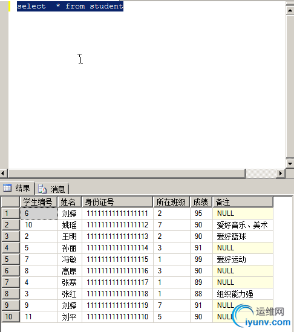This screenshot has height=332, width=294.
Task: Select the 姓名 column header
Action: pos(70,202)
